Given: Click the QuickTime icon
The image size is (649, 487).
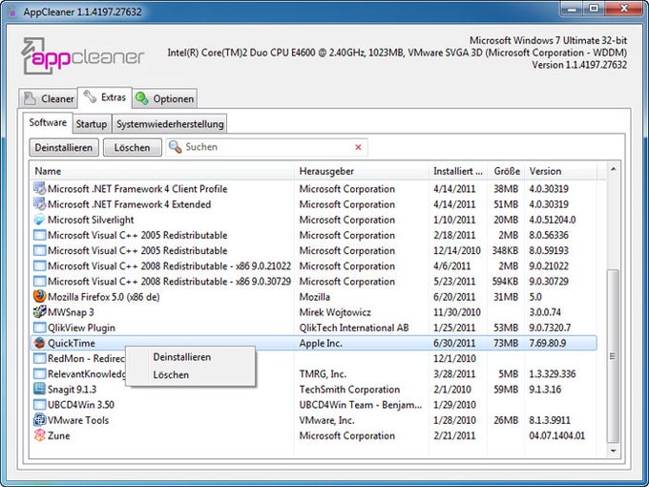Looking at the screenshot, I should point(39,343).
